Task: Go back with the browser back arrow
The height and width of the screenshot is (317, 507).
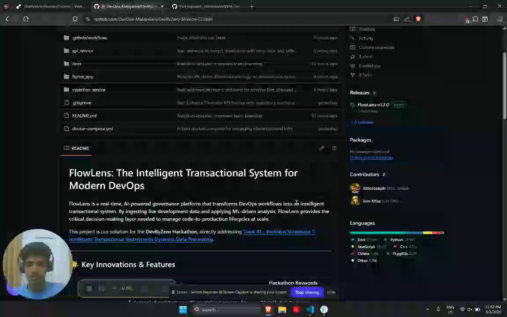Action: click(x=7, y=19)
